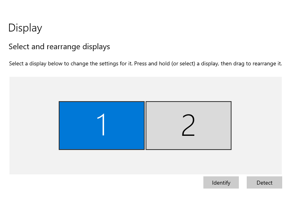Keep settings focus on the primary monitor 1
This screenshot has height=198, width=296.
[102, 126]
